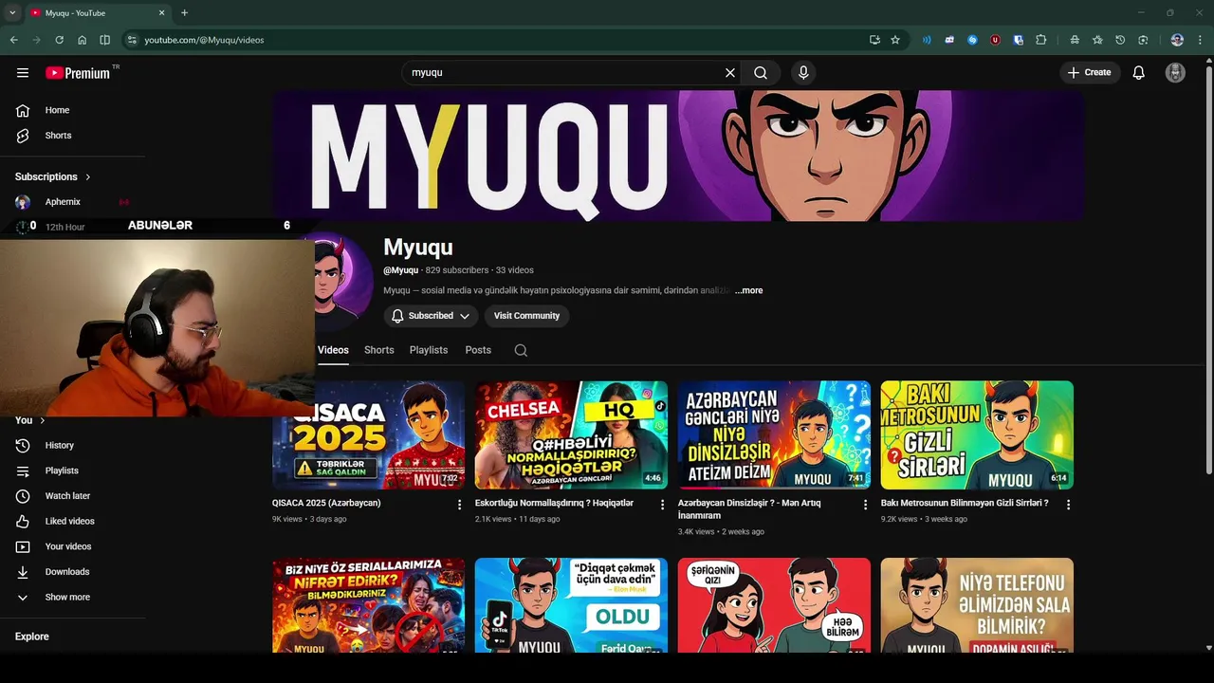This screenshot has height=683, width=1214.
Task: Open the browser Home page button
Action: (x=82, y=40)
